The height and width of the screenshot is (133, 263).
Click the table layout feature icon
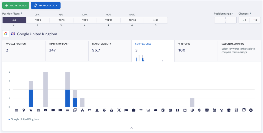click(x=39, y=110)
